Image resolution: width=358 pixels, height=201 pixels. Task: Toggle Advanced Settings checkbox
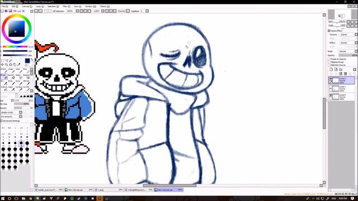(1, 121)
